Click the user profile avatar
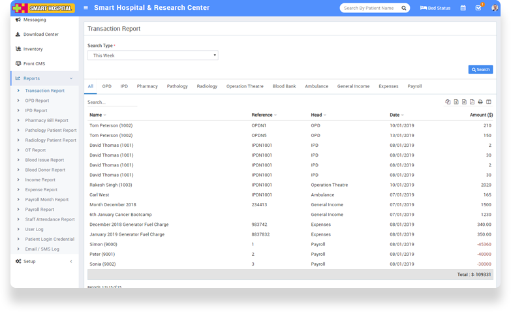Image resolution: width=511 pixels, height=312 pixels. (x=494, y=8)
